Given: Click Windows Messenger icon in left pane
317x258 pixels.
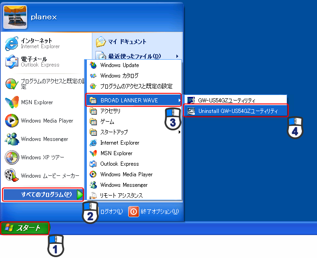Looking at the screenshot, I should (12, 139).
